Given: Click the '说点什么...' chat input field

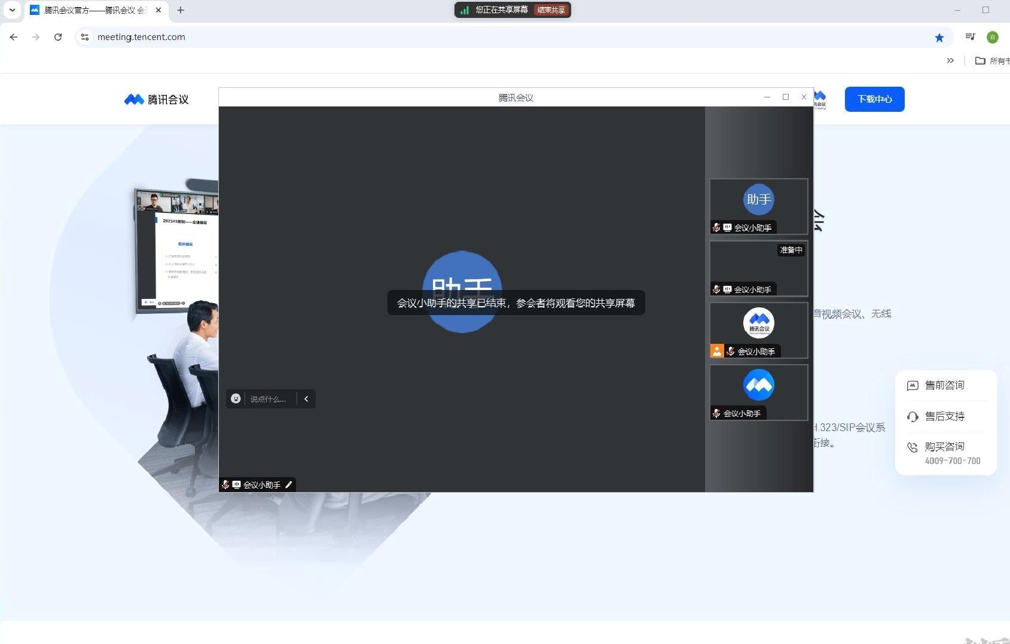Looking at the screenshot, I should coord(268,399).
